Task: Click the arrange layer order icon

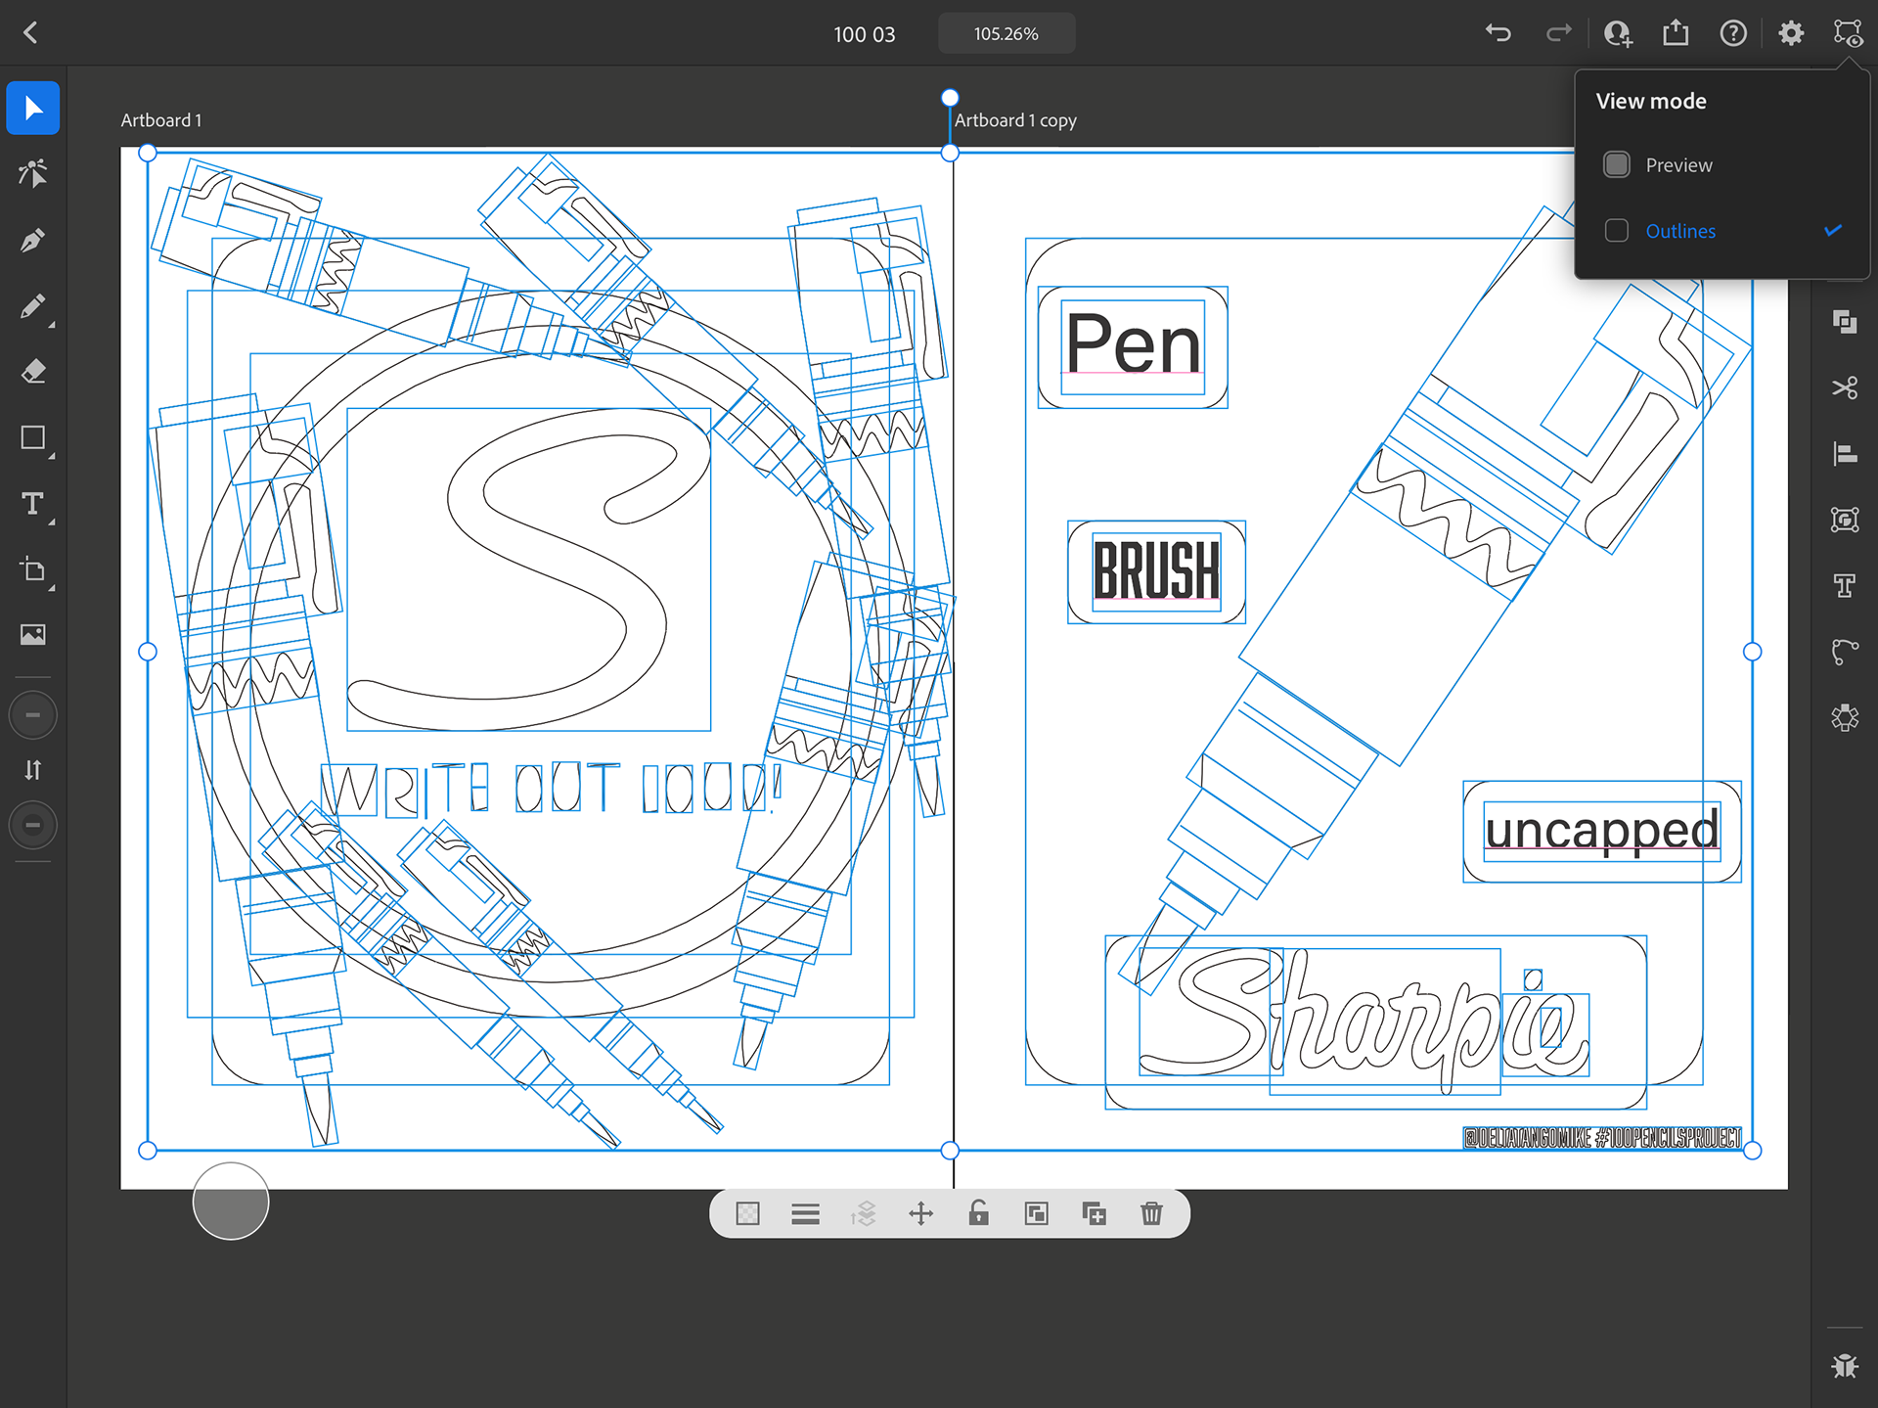Action: pyautogui.click(x=863, y=1214)
